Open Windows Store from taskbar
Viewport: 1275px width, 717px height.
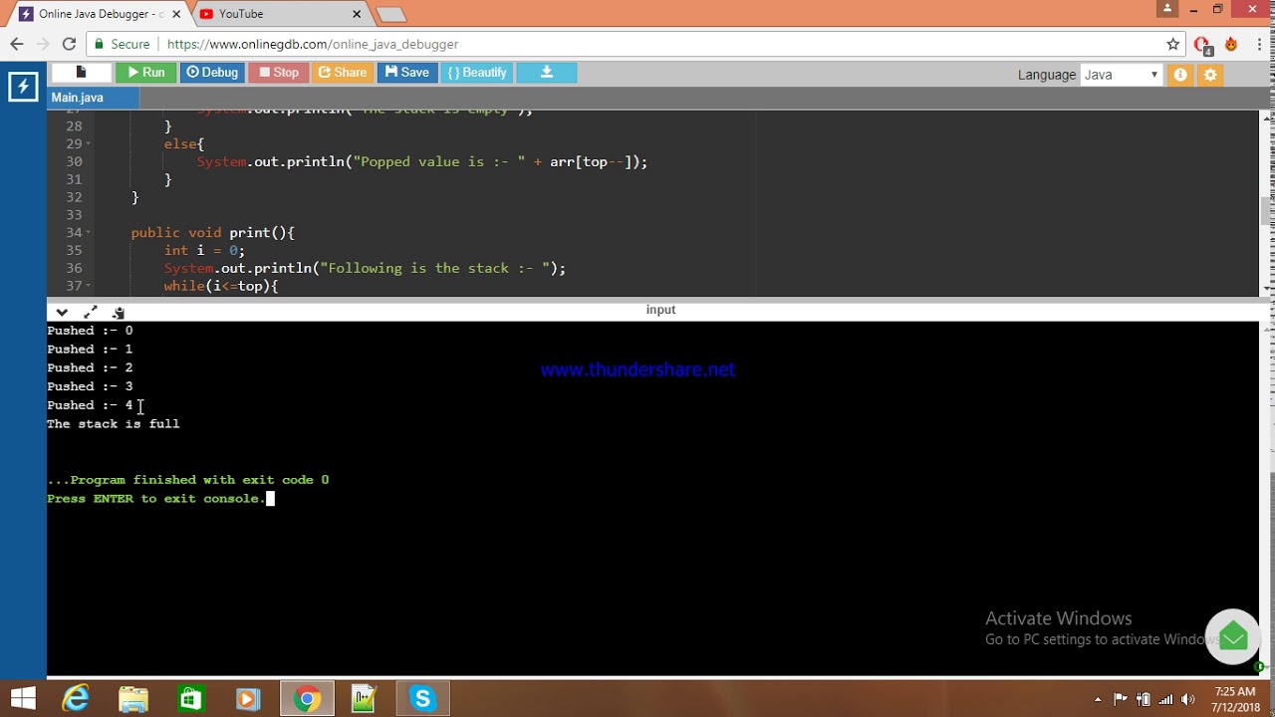pyautogui.click(x=190, y=699)
